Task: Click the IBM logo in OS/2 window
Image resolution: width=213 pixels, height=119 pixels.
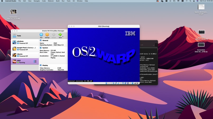Action: 130,34
